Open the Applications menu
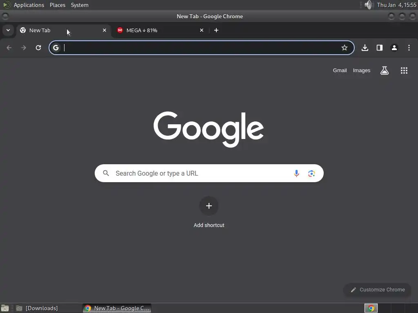Screen dimensions: 418x313 tap(29, 5)
